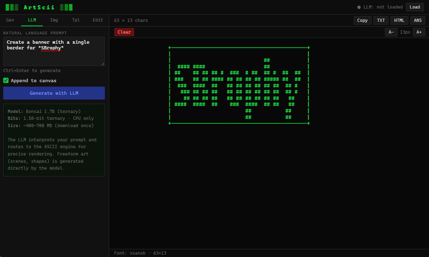Click Generate with LLM button
The height and width of the screenshot is (257, 429).
pyautogui.click(x=54, y=93)
